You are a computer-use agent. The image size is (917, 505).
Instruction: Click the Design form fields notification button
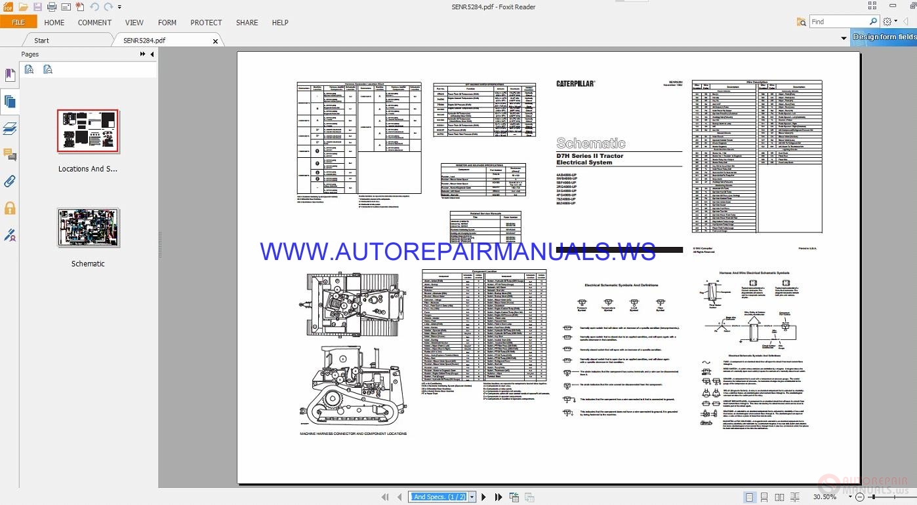click(x=884, y=37)
